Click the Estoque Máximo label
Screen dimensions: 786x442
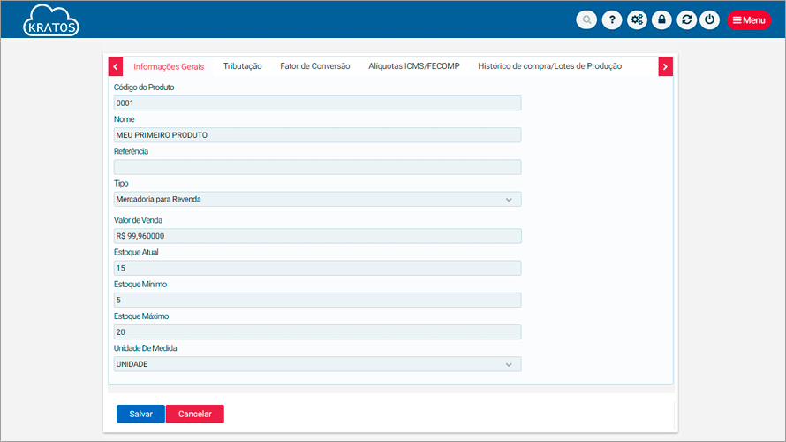tap(141, 316)
